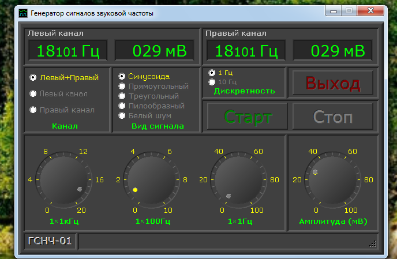This screenshot has height=259, width=397.
Task: Select the Левый+Правый channel option
Action: coord(33,77)
